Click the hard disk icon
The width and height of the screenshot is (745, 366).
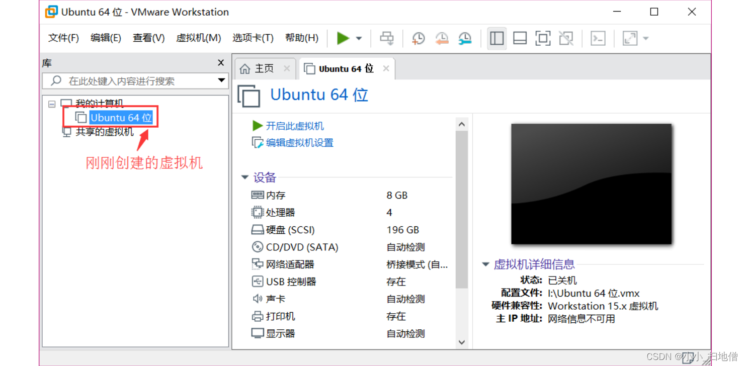pyautogui.click(x=258, y=230)
